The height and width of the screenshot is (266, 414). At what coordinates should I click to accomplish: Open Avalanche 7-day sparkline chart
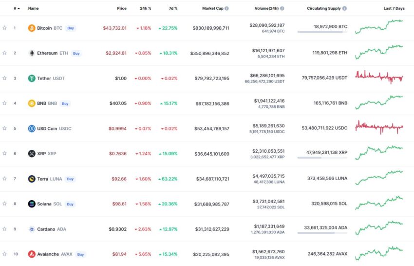[379, 253]
